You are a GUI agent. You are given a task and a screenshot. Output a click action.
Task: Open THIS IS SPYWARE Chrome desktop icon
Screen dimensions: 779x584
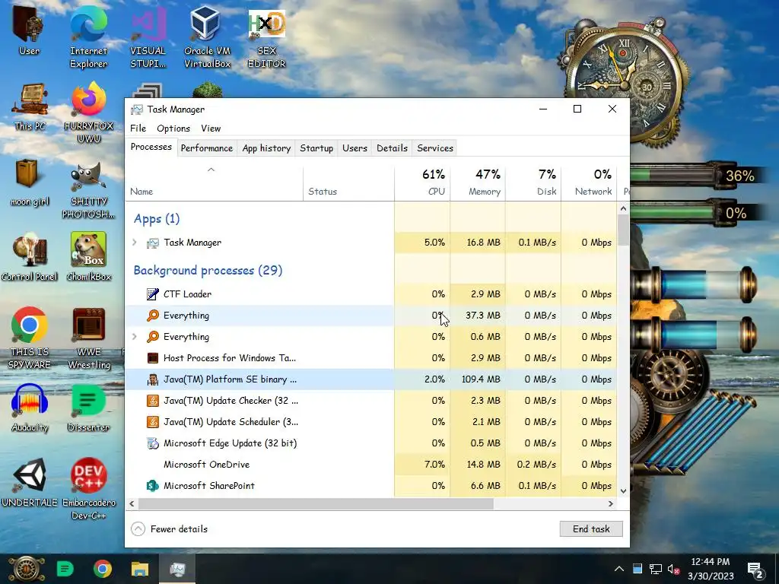[x=30, y=338]
